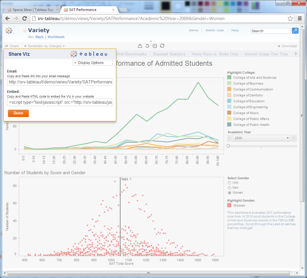Click the Done button in Share Viz dialog
307x278 pixels.
[18, 113]
